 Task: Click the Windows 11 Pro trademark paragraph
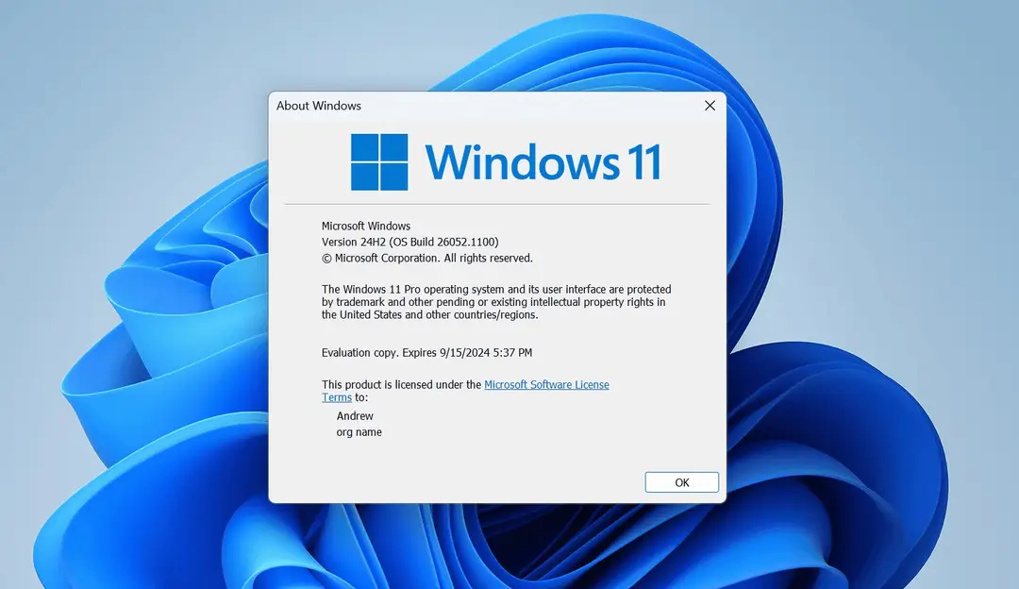pos(496,302)
